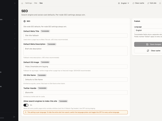Screen dimensions: 162x121
Task: Click into the Default OG Image URL field
Action: coord(76,66)
